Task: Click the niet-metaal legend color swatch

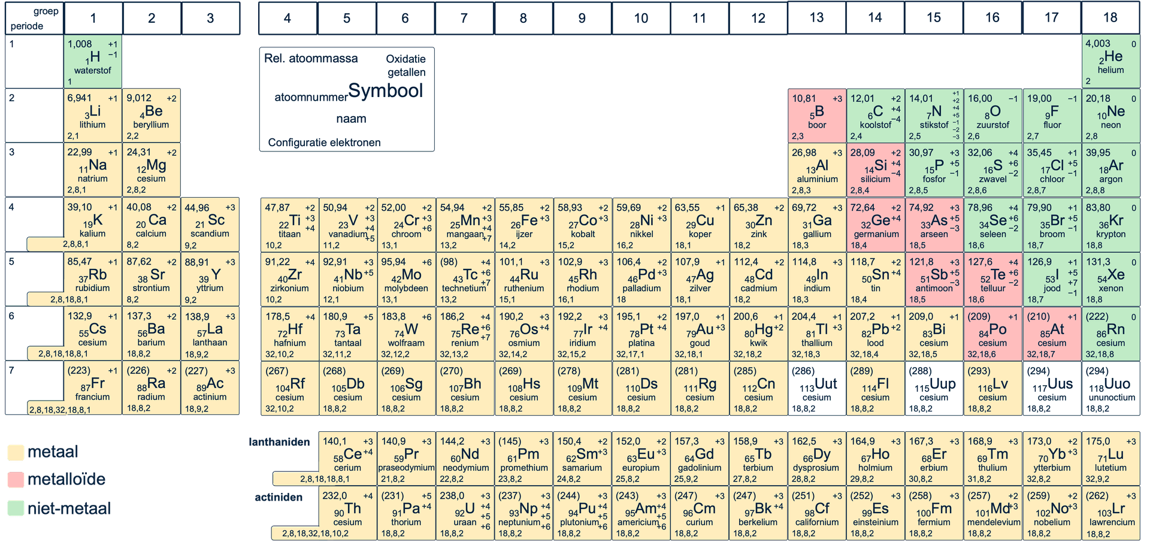Action: [x=16, y=508]
